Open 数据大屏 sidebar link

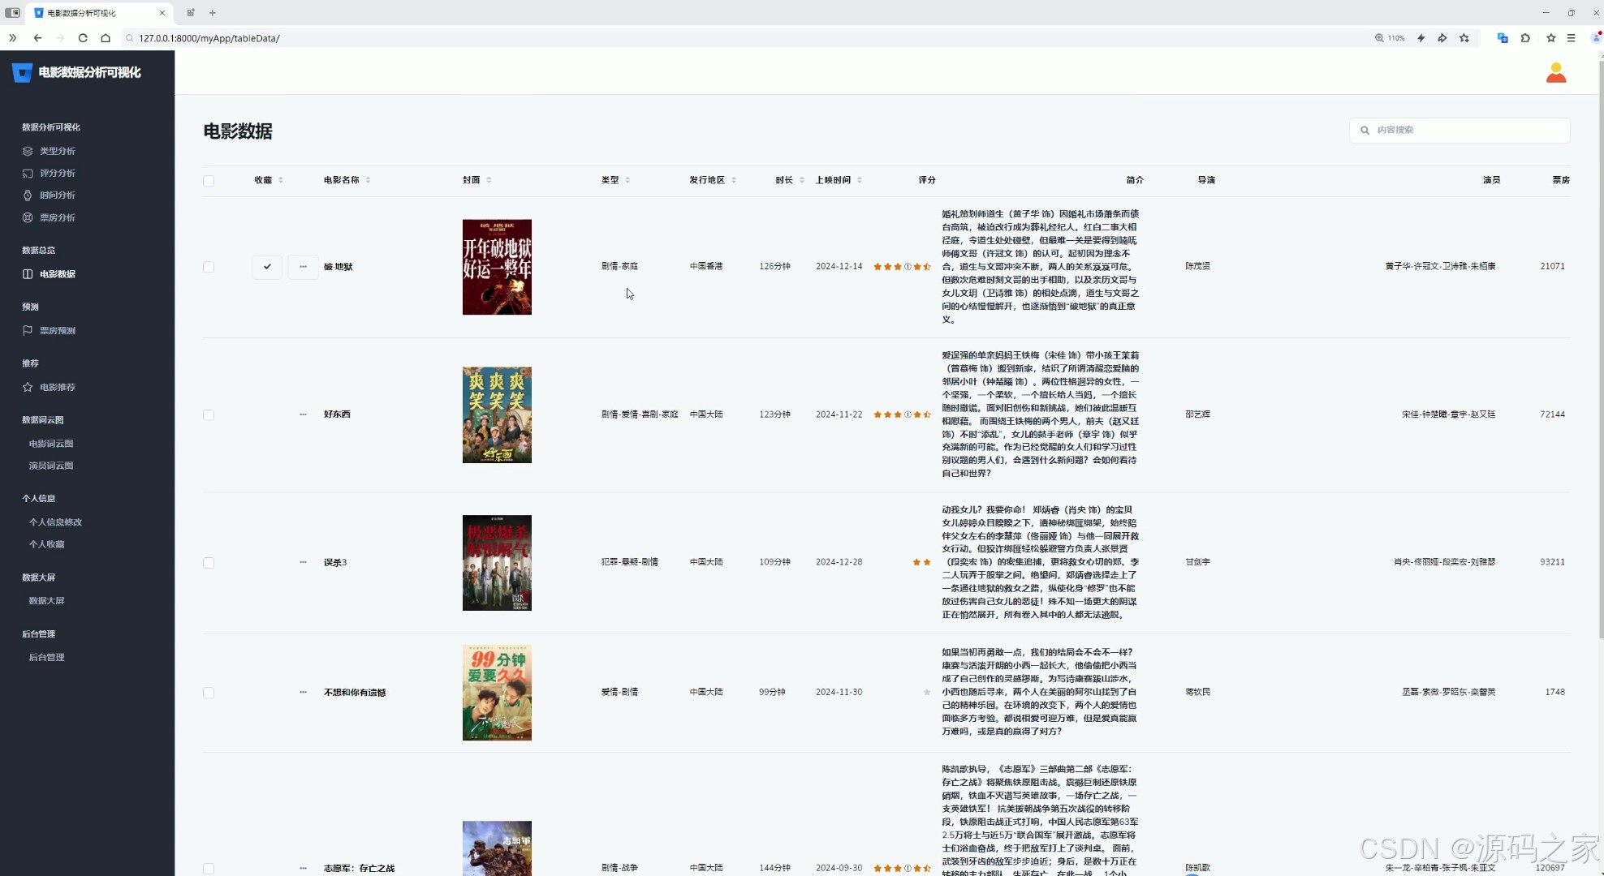pyautogui.click(x=46, y=601)
